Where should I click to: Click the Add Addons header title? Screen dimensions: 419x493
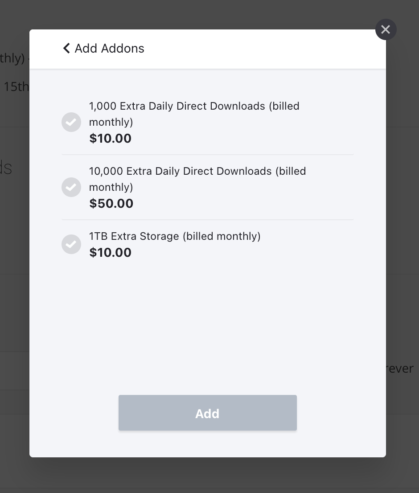[110, 48]
